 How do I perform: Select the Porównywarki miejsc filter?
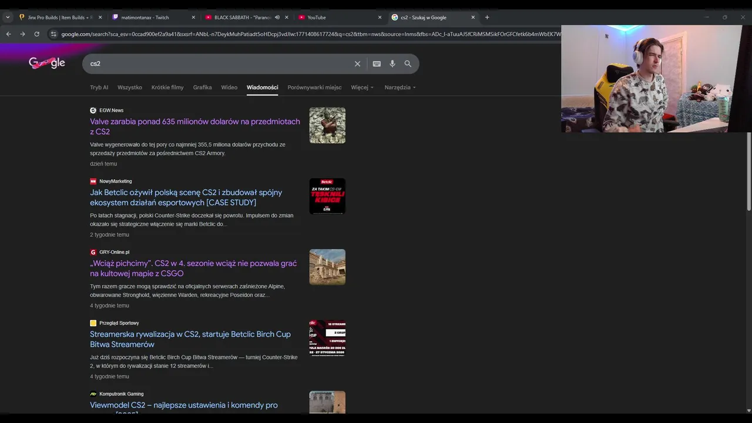[314, 87]
